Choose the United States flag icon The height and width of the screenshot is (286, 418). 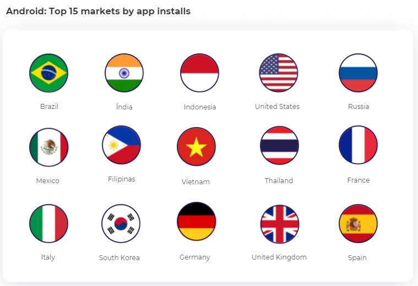pos(279,73)
